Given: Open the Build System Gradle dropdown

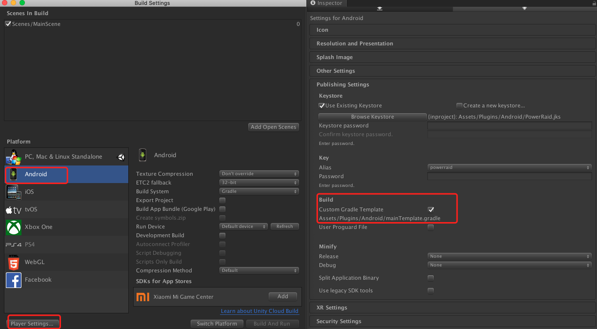Looking at the screenshot, I should (259, 191).
